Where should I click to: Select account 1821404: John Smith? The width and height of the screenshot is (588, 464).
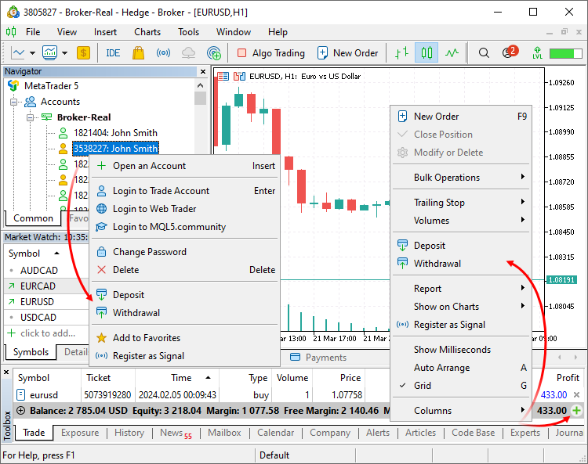click(115, 133)
